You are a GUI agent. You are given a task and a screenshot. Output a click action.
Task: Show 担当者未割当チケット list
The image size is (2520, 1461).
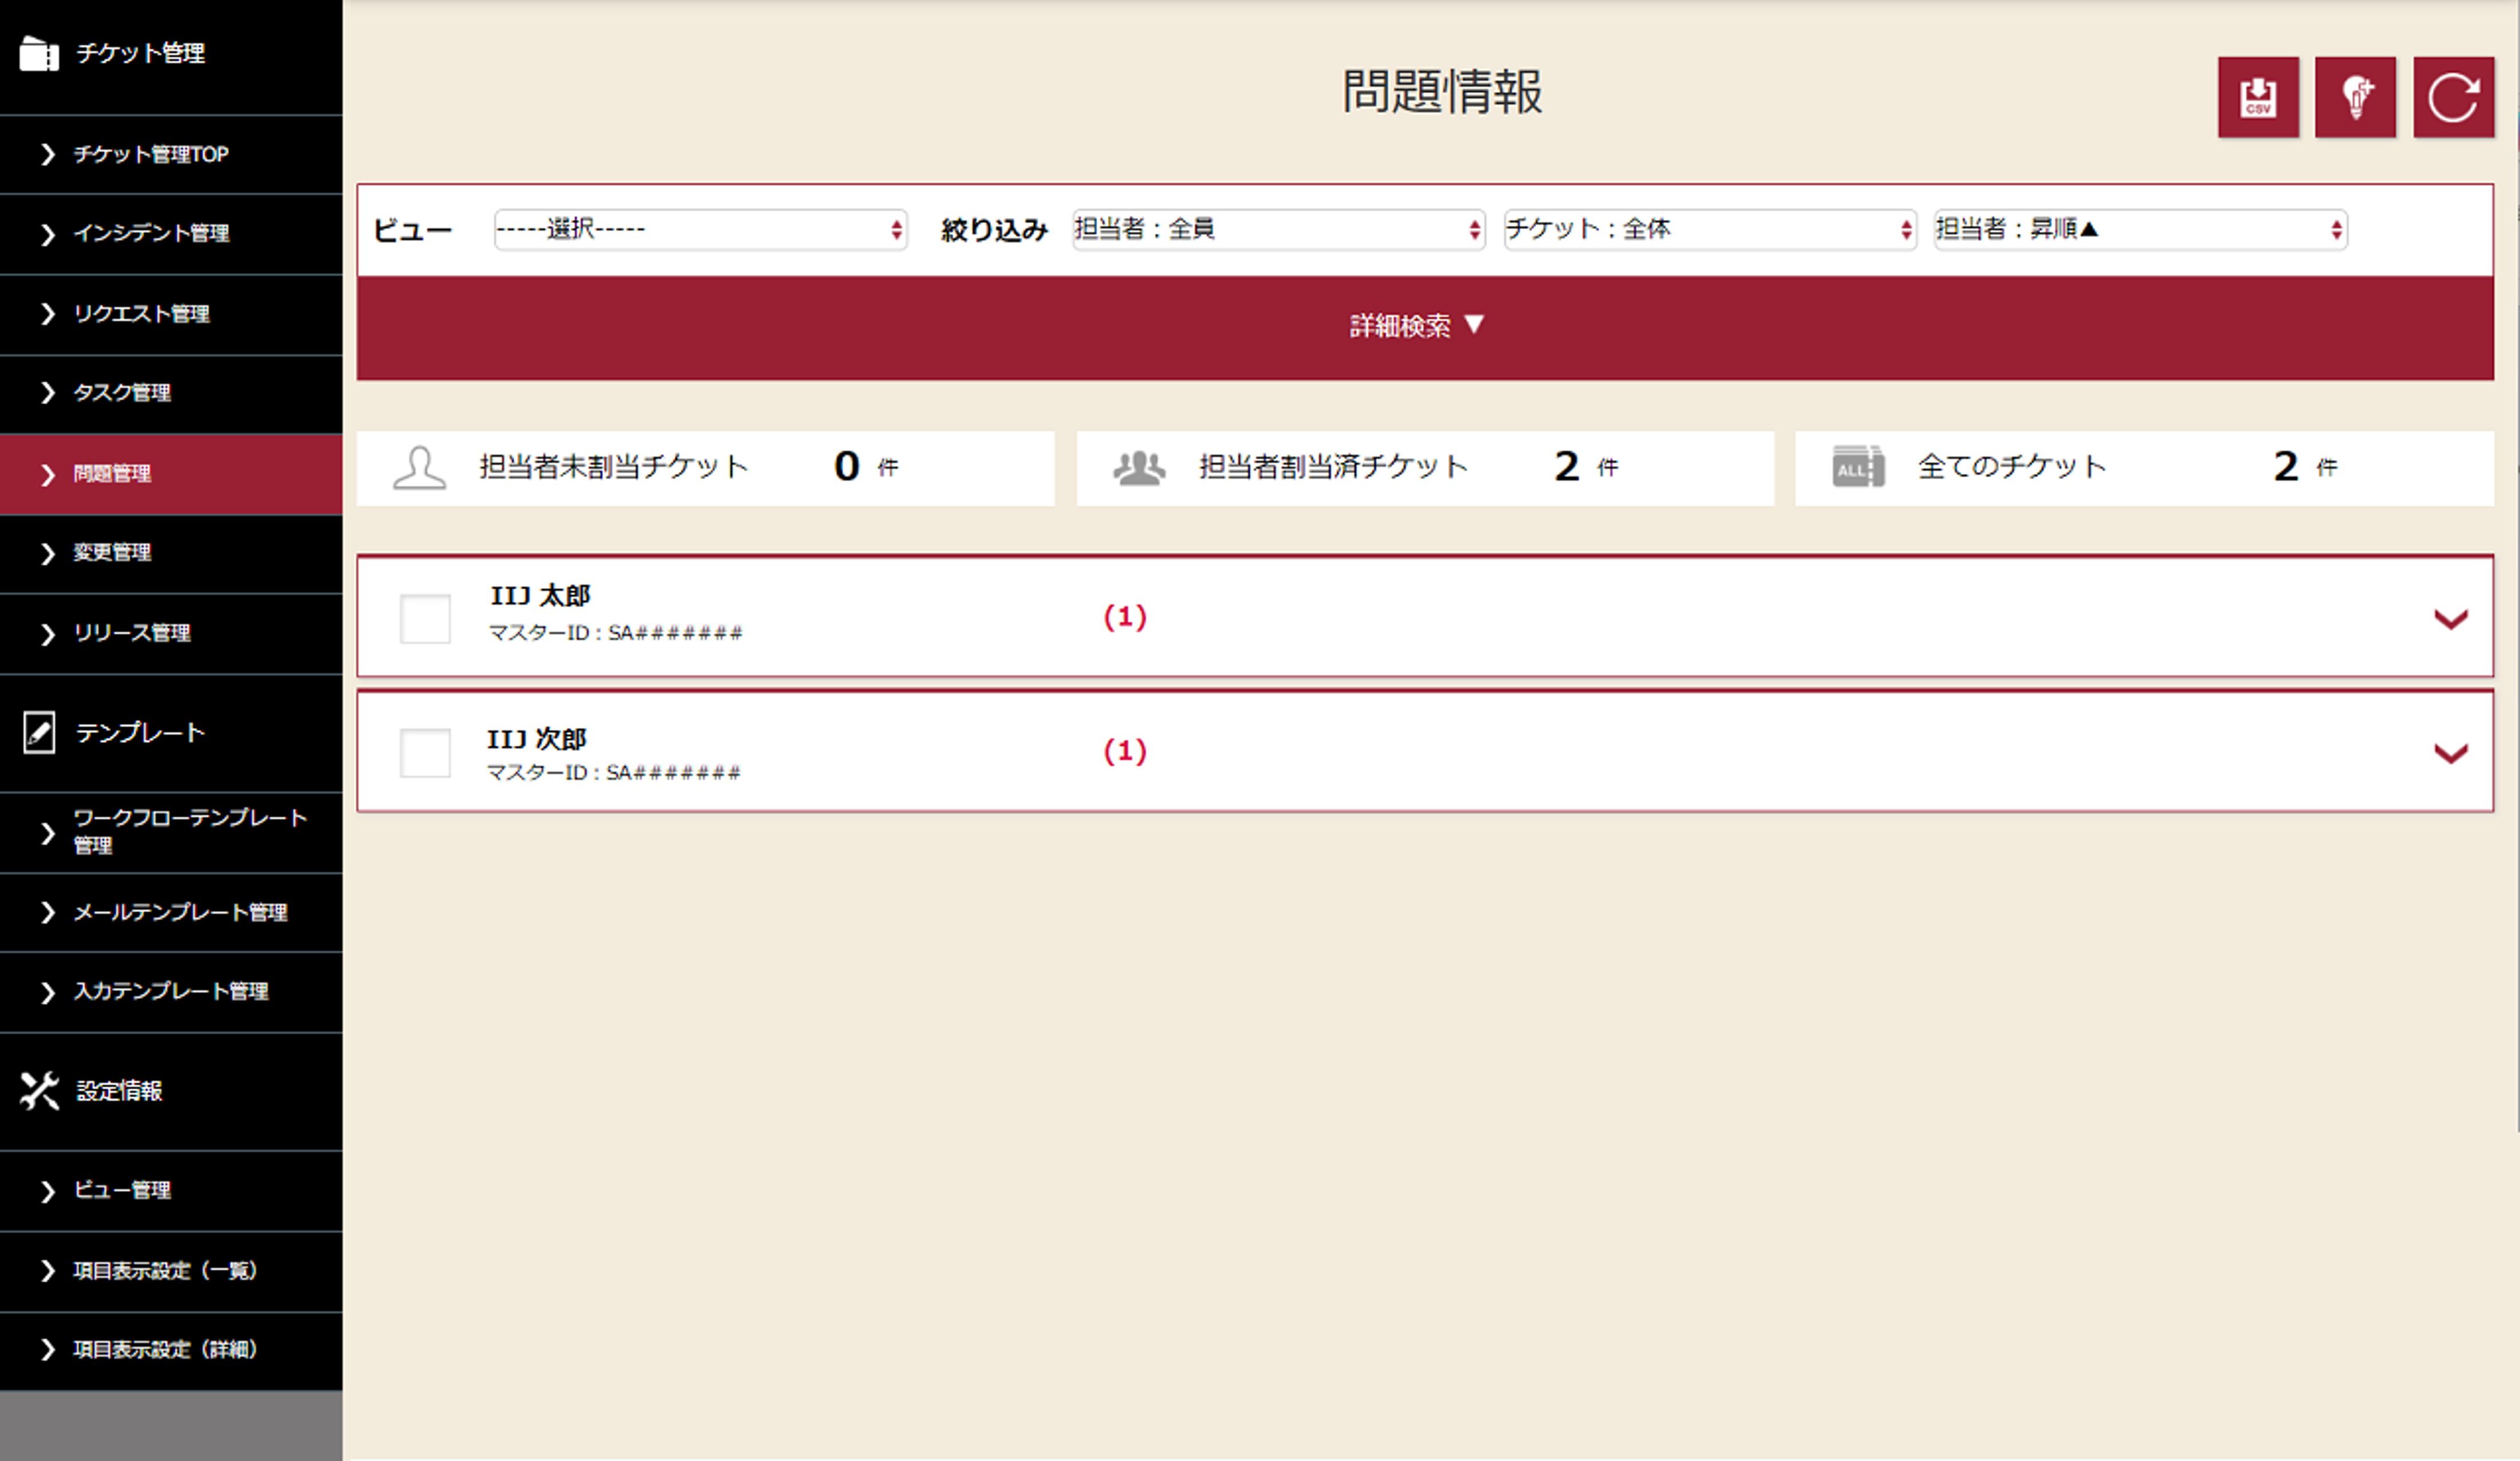705,468
